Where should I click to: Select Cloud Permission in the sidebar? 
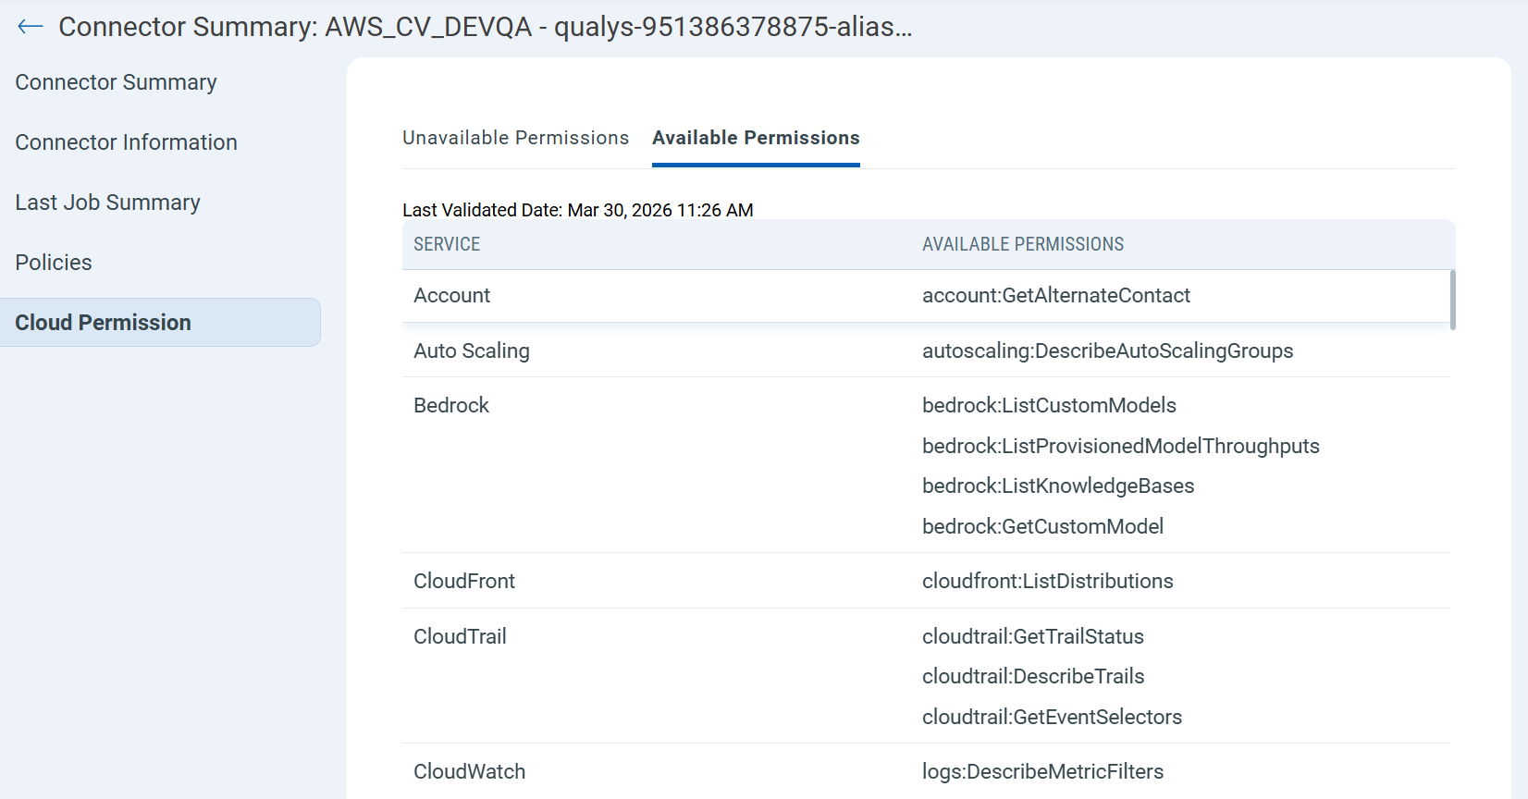[160, 323]
